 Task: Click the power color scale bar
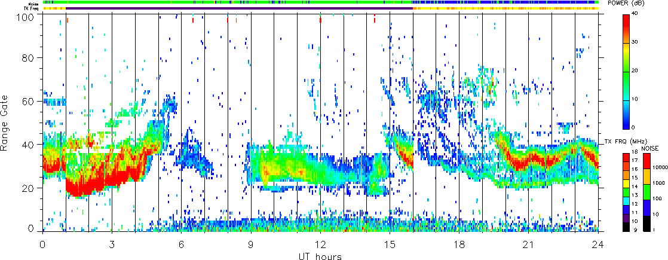[x=626, y=72]
